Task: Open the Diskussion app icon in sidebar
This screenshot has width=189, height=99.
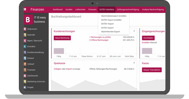Action: click(x=25, y=29)
